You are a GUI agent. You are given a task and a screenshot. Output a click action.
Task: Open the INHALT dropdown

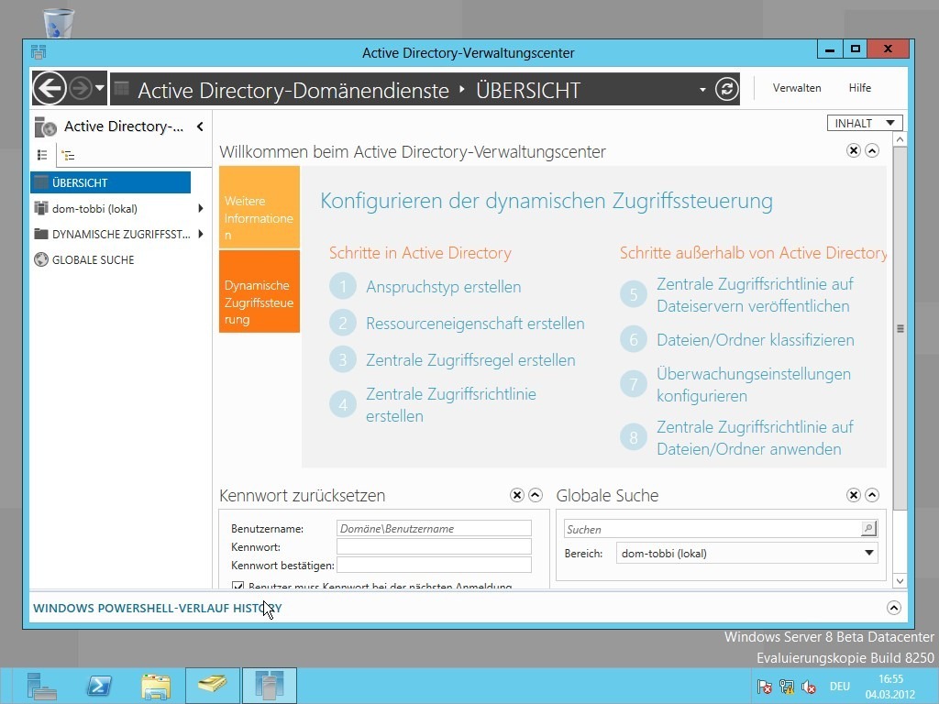[x=864, y=124]
